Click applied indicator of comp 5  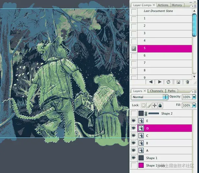tap(134, 49)
